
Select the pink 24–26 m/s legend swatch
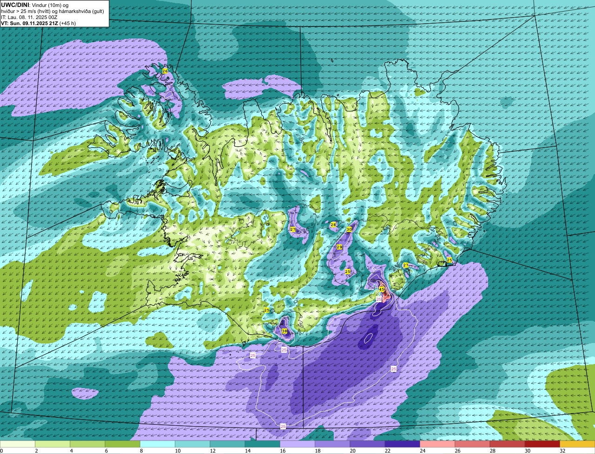point(437,444)
